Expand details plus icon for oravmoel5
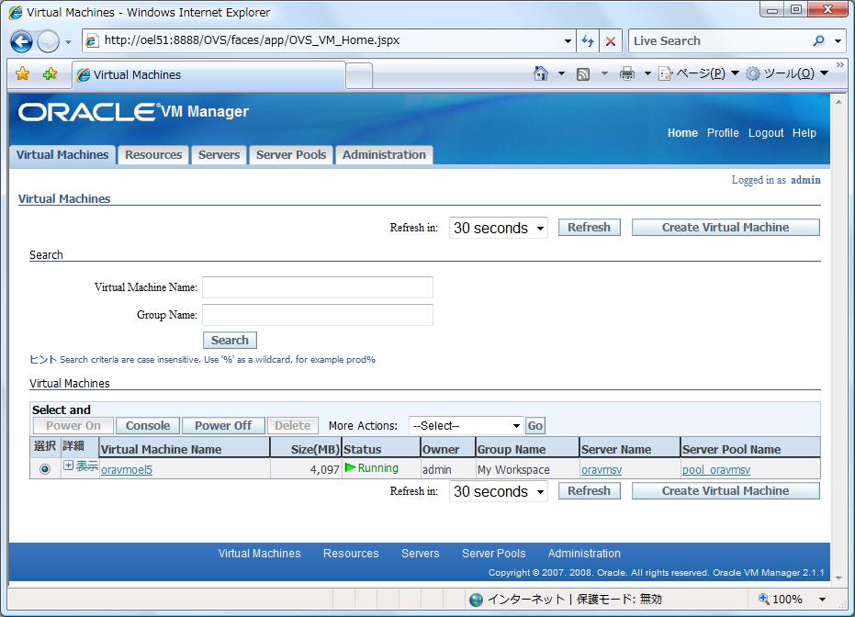 pyautogui.click(x=68, y=465)
